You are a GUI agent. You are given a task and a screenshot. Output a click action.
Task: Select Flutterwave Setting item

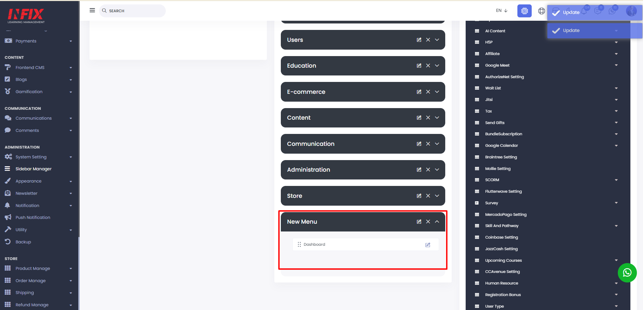tap(503, 191)
